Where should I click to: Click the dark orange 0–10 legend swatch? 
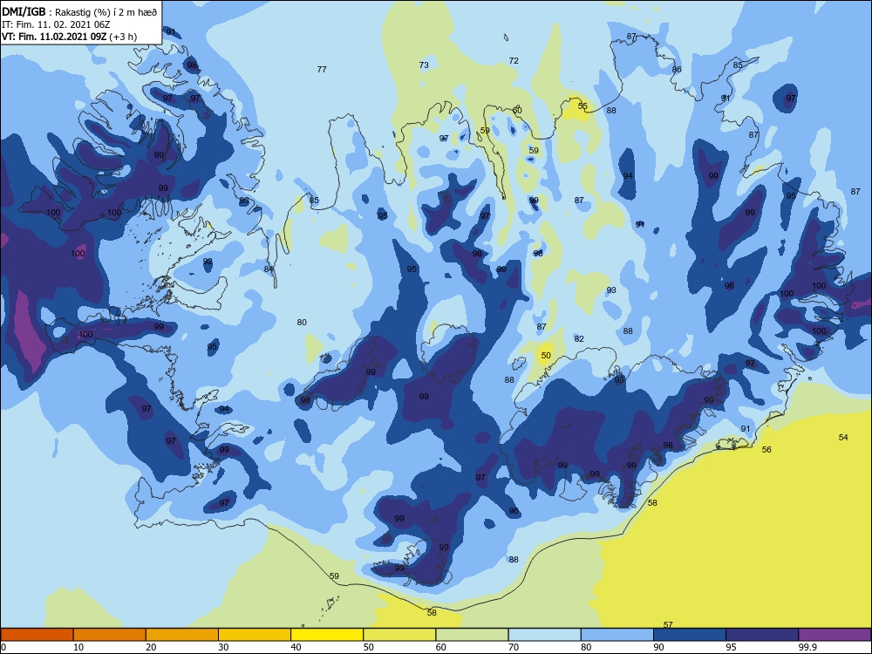point(37,635)
